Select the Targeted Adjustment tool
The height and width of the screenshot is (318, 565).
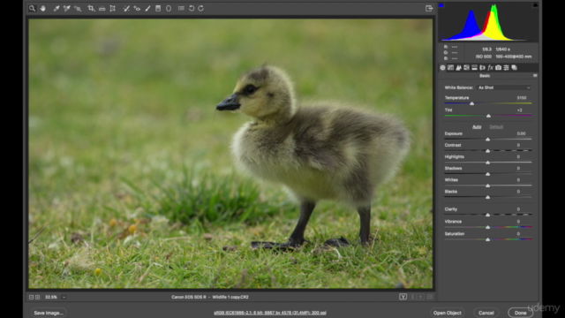click(78, 8)
